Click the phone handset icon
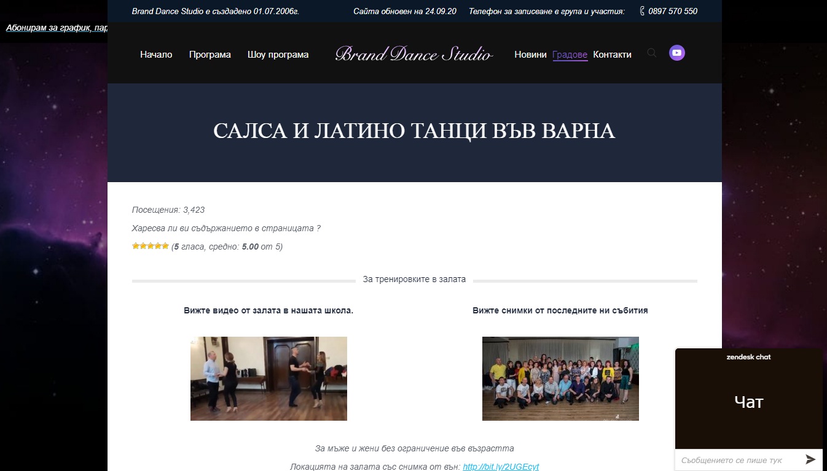Image resolution: width=827 pixels, height=471 pixels. 642,11
